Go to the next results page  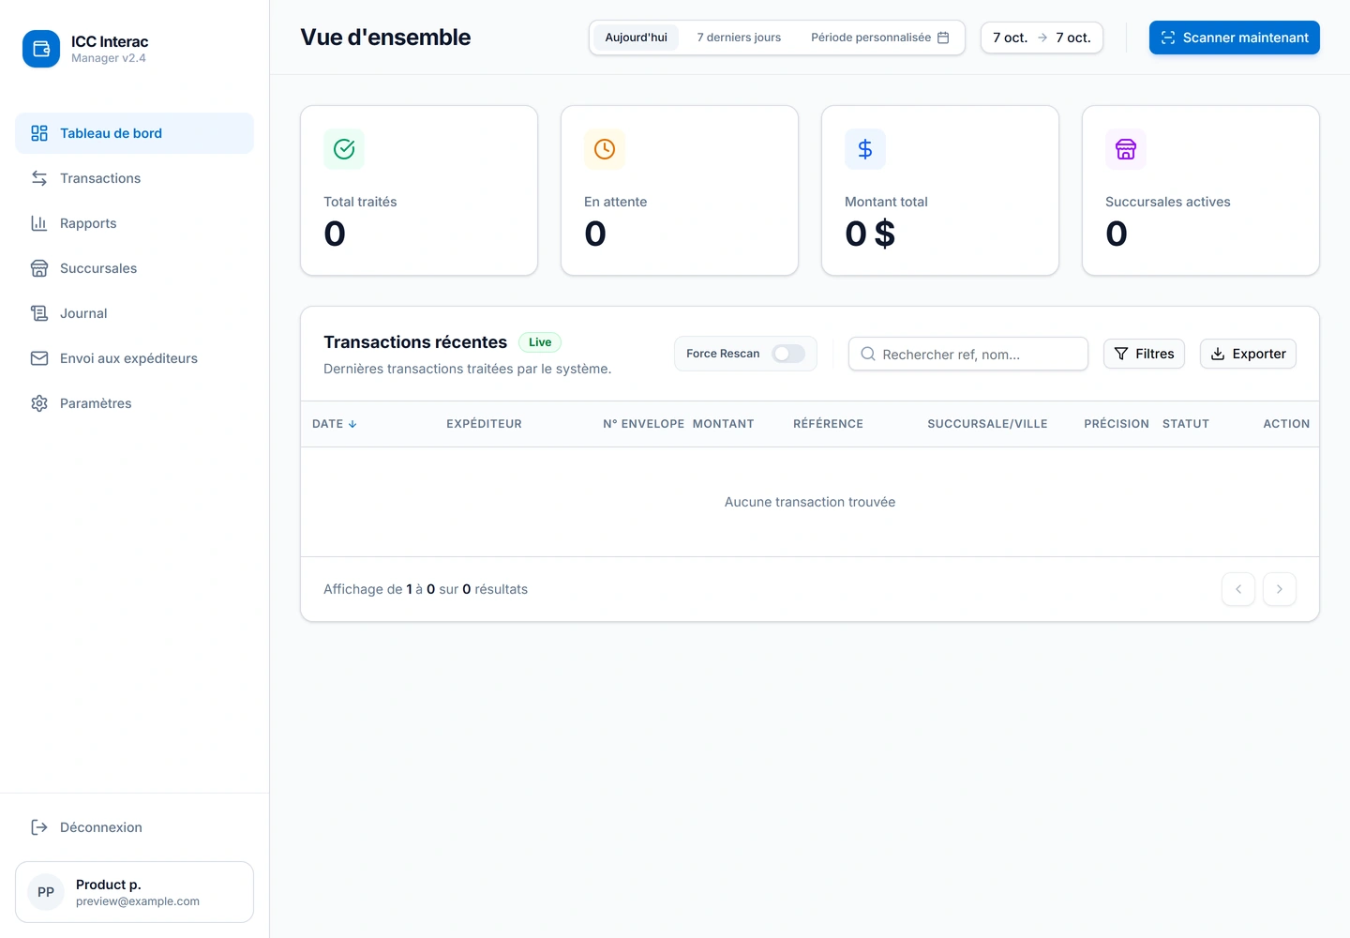[1280, 589]
